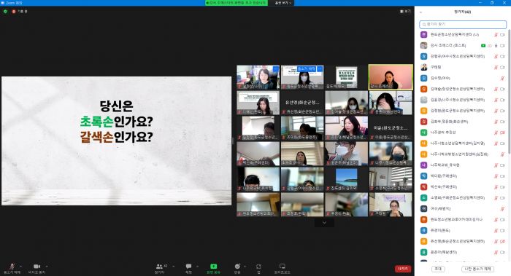The image size is (511, 276).
Task: Open the chat panel icon
Action: 188,268
